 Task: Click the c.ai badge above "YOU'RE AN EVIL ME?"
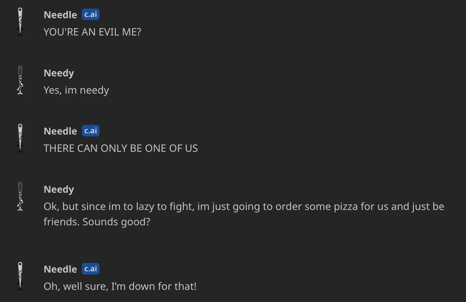[x=91, y=14]
